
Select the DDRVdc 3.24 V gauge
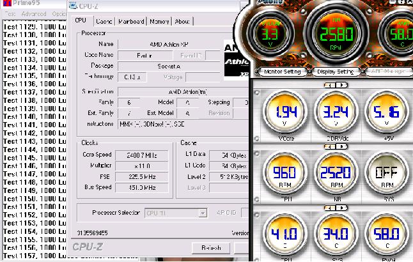pos(336,112)
